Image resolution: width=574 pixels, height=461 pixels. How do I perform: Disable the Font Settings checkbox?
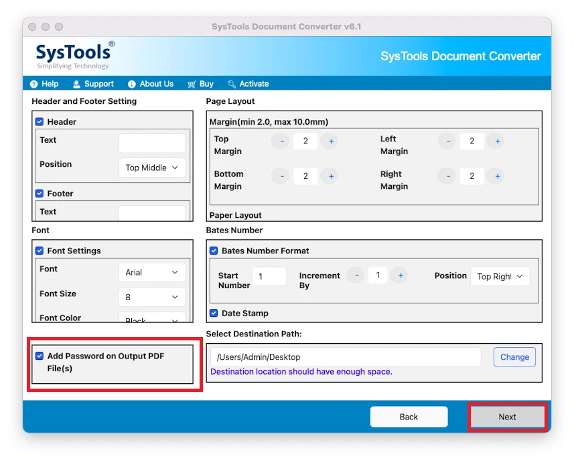coord(40,251)
